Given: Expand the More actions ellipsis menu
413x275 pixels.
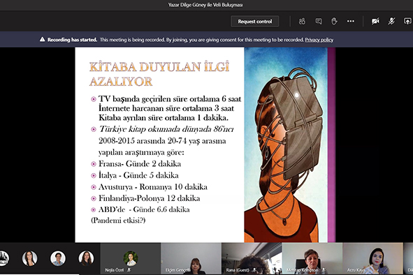Looking at the screenshot, I should pos(351,22).
